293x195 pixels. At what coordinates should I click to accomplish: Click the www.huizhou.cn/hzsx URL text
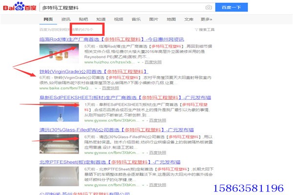click(x=109, y=62)
